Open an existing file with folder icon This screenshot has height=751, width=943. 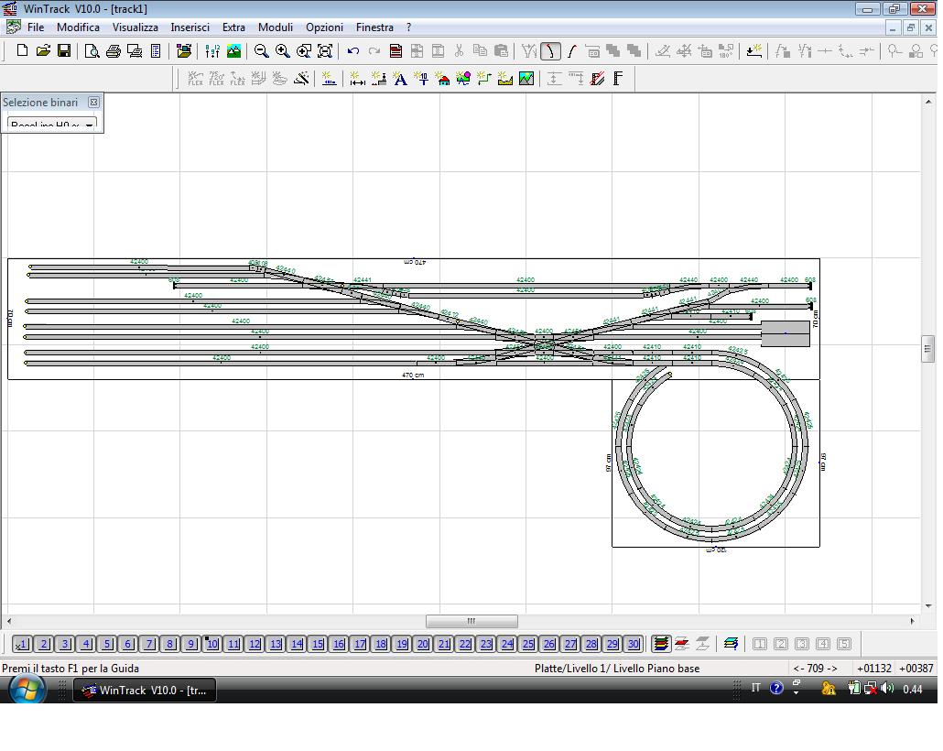point(43,51)
